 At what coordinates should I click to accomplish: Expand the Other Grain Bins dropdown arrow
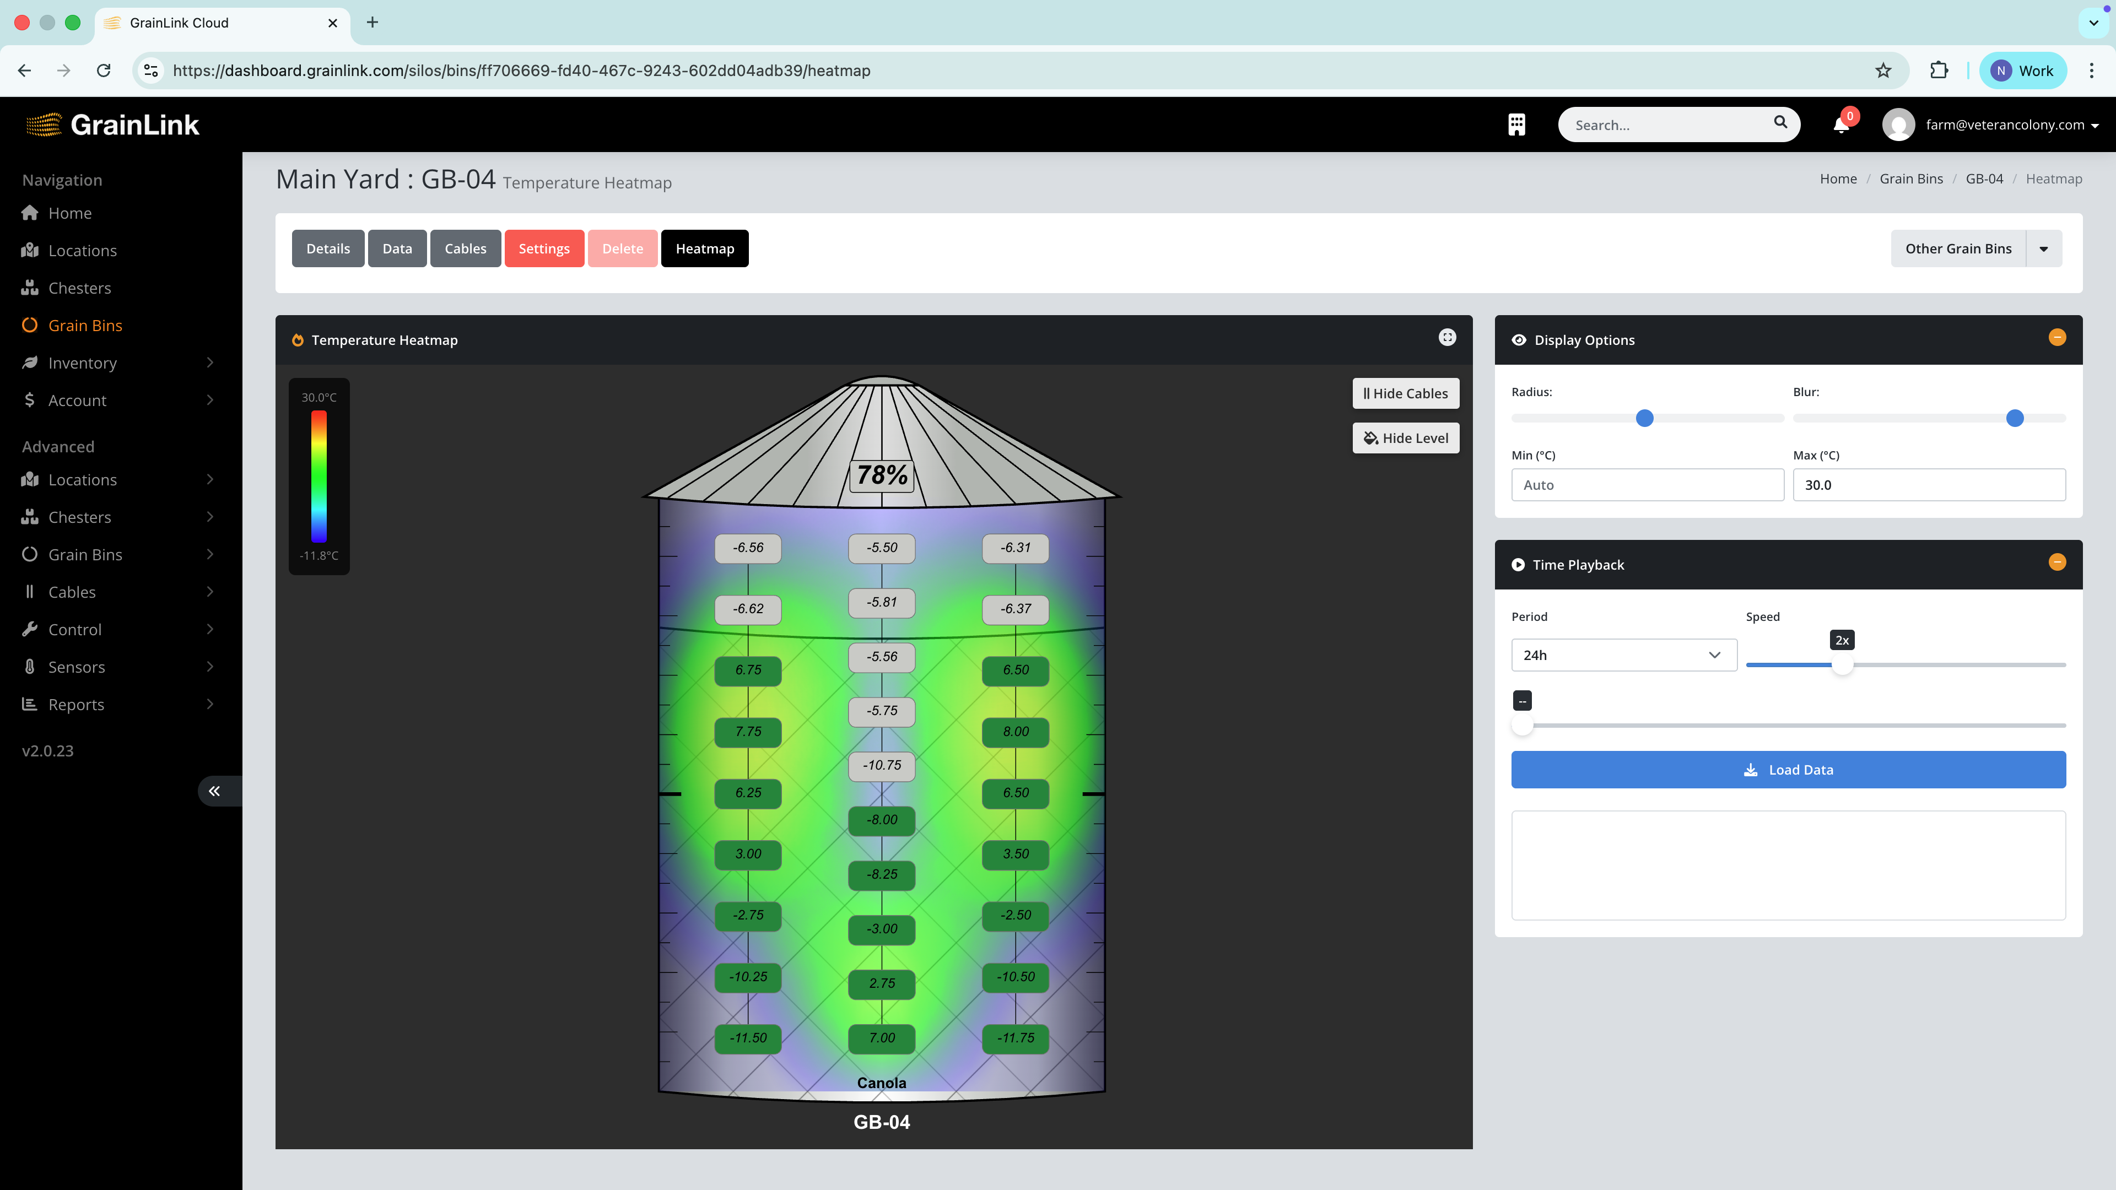(x=2044, y=248)
